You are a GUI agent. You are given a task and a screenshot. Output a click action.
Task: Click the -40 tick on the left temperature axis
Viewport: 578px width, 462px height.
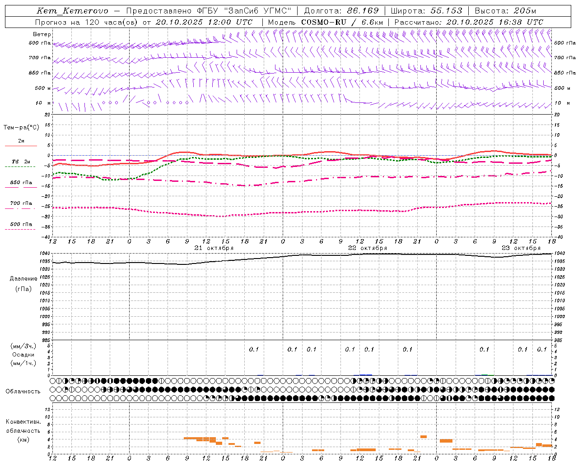pos(47,237)
